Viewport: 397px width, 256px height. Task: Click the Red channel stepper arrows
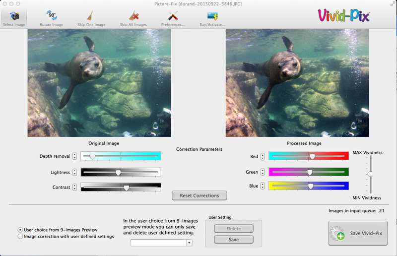(263, 156)
